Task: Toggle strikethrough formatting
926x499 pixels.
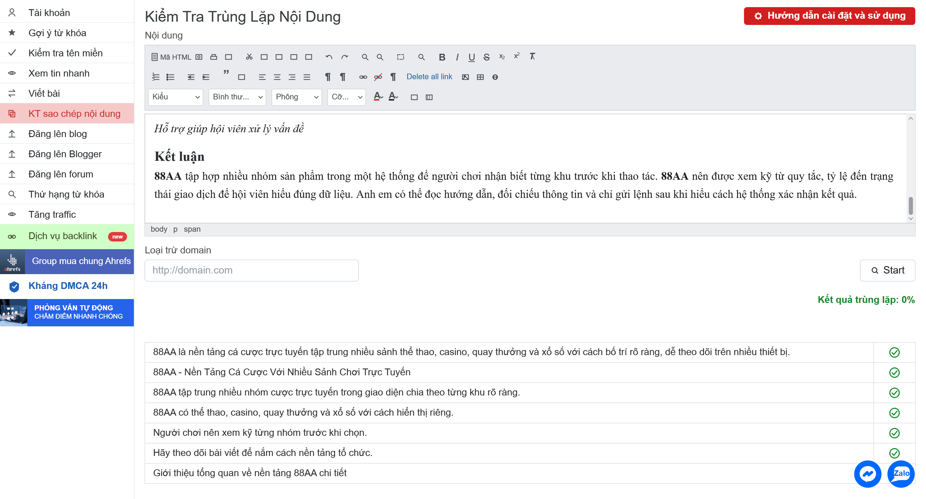Action: click(x=486, y=57)
